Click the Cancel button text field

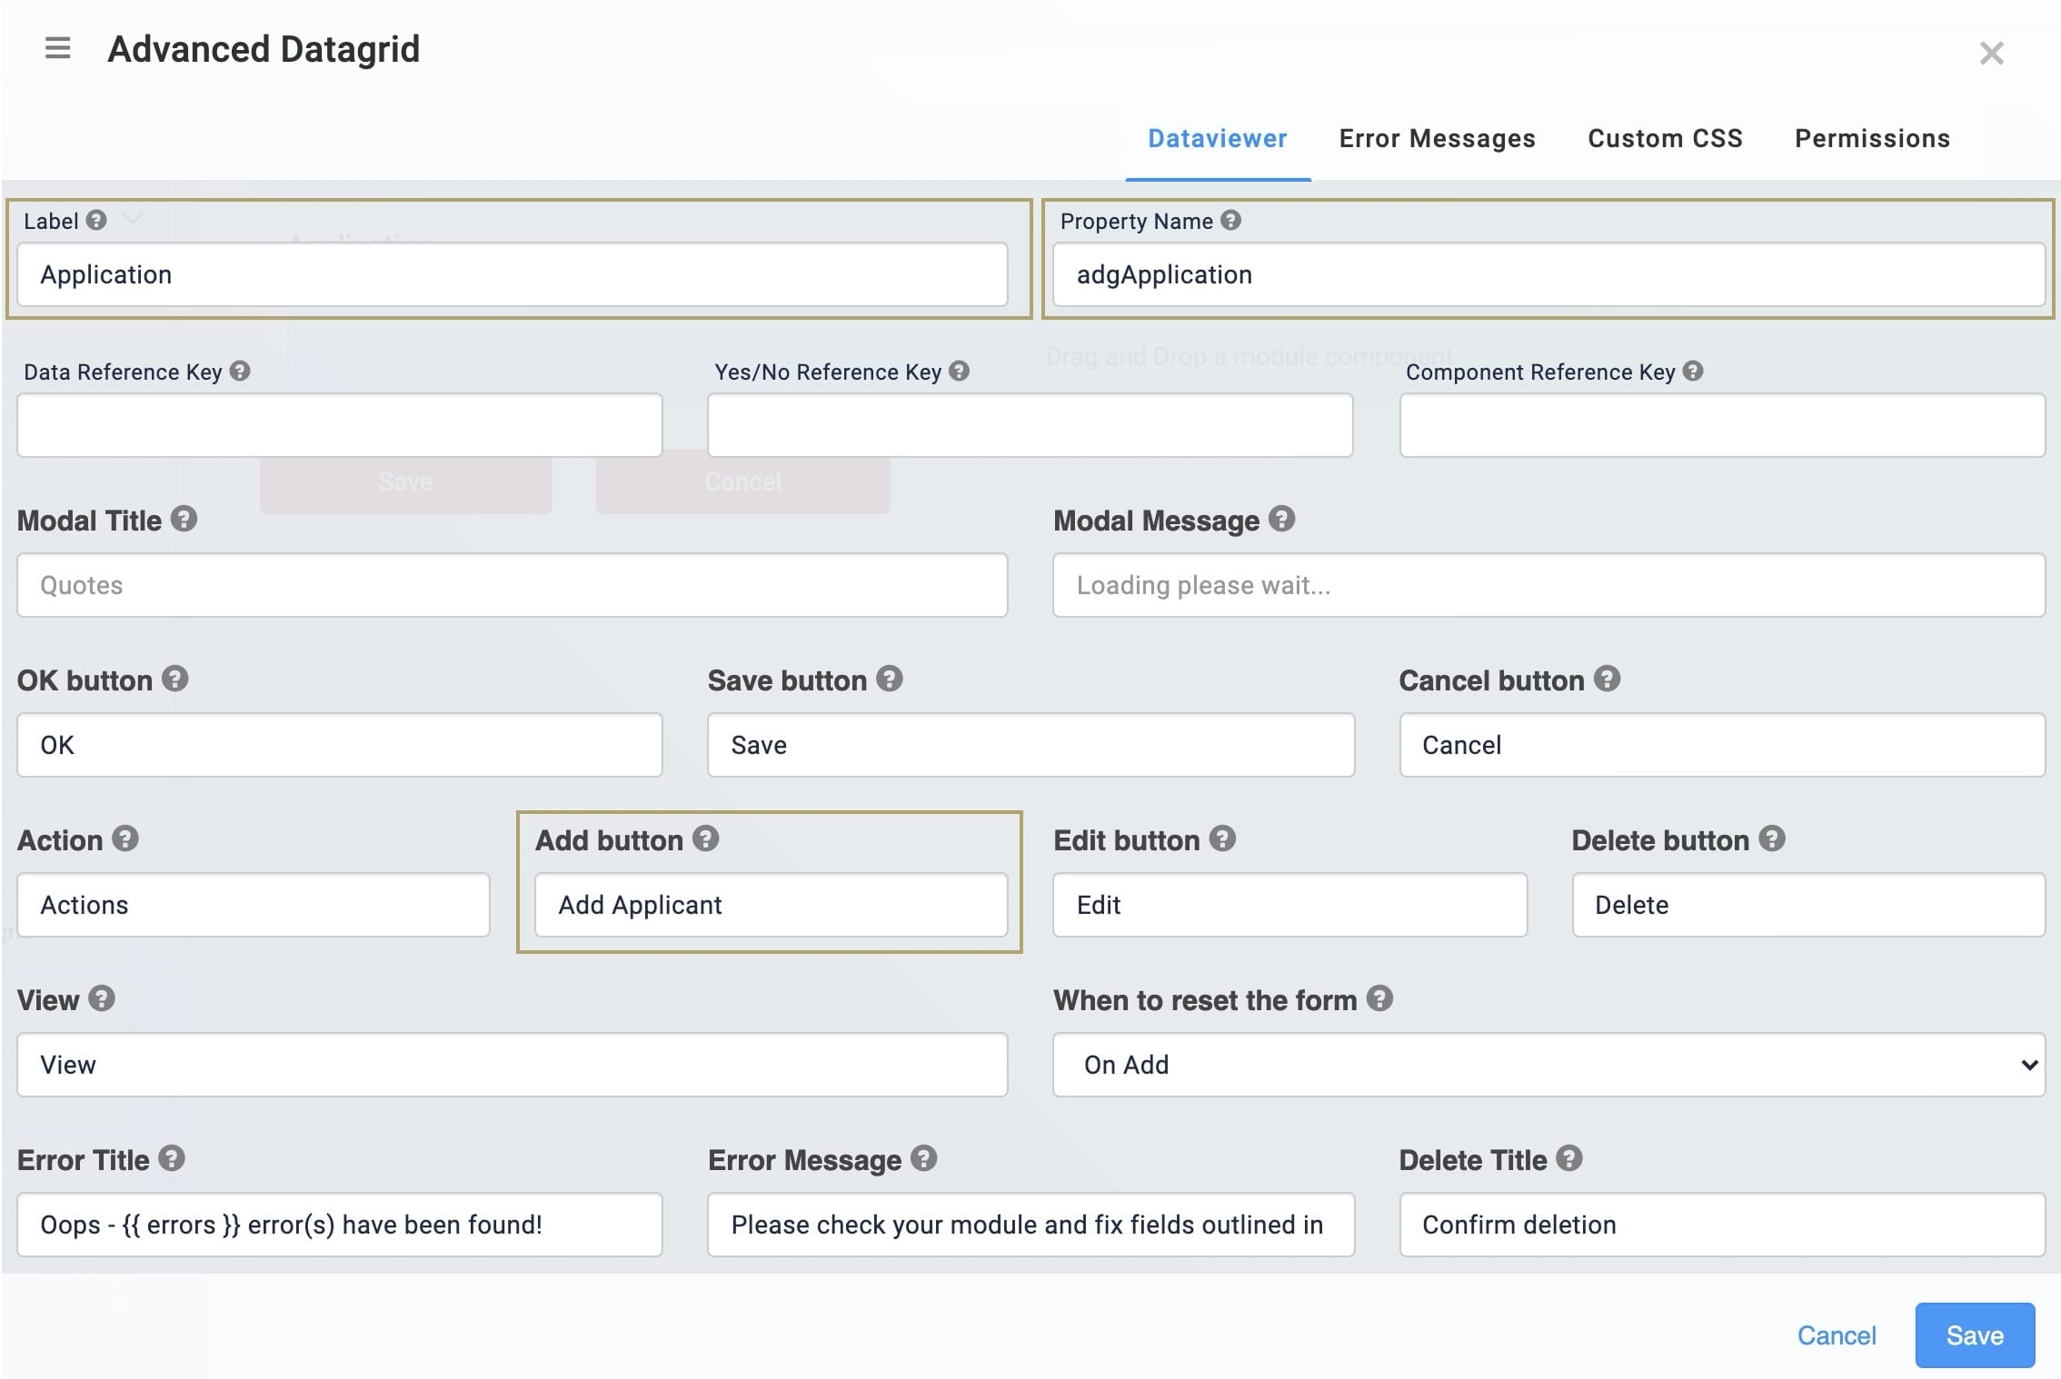1722,745
